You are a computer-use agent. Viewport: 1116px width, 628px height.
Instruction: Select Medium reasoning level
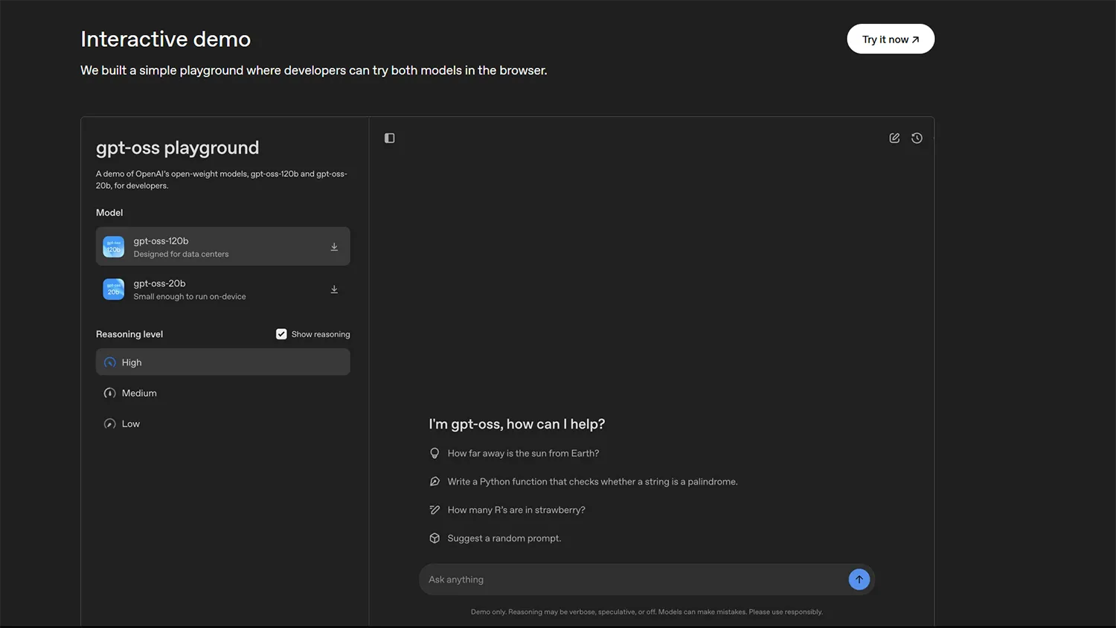pos(223,393)
